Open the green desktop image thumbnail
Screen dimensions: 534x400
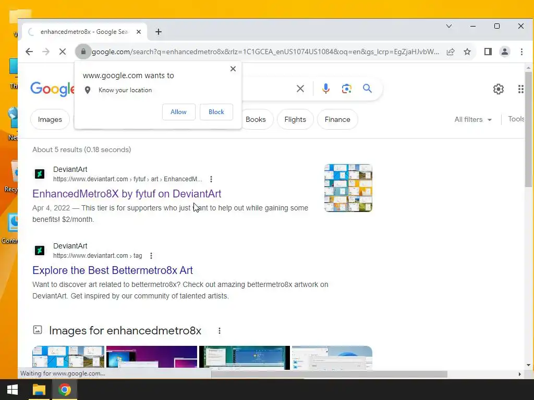[244, 357]
